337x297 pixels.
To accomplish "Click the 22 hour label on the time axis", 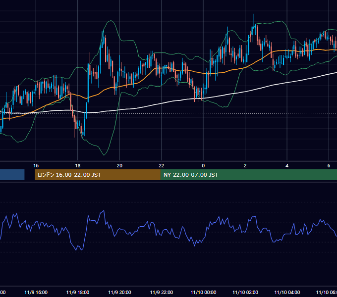I will point(162,166).
